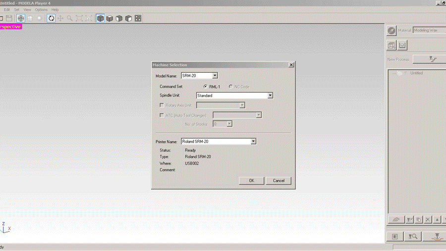446x251 pixels.
Task: Open the Printer Name Roland SRM-20 dropdown
Action: (x=253, y=141)
